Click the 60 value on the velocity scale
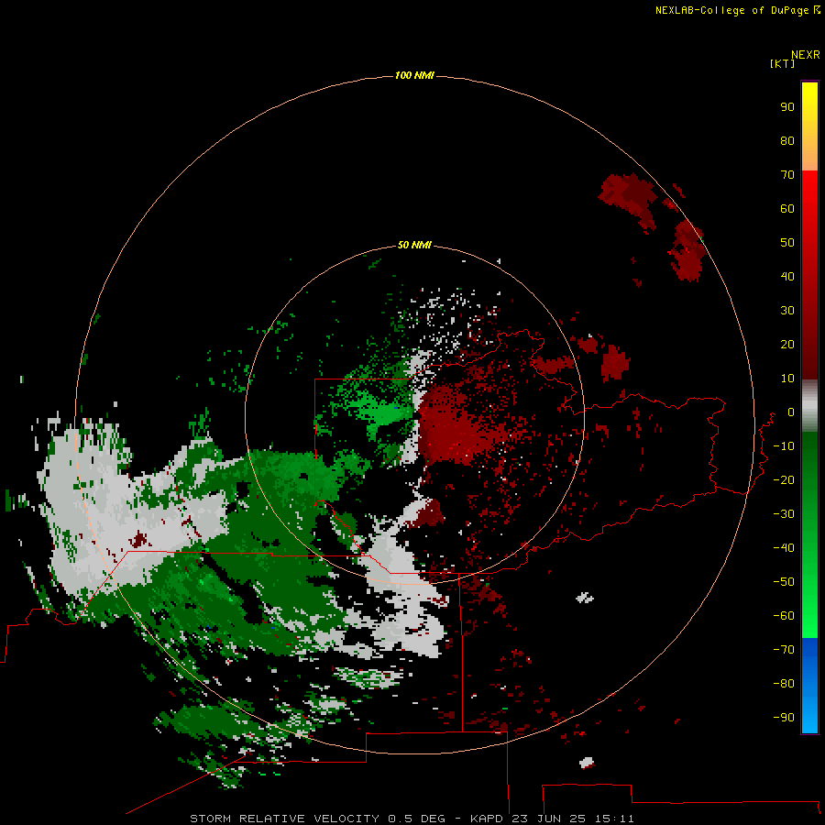 [x=787, y=208]
